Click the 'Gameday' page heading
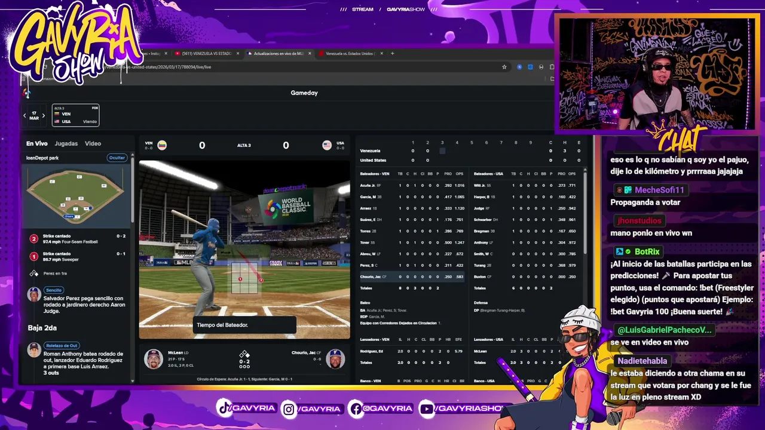The width and height of the screenshot is (765, 430). coord(304,93)
